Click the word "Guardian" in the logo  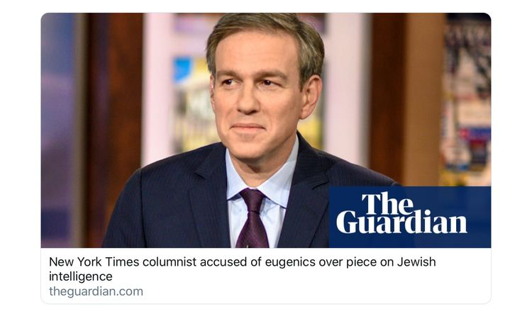(x=401, y=225)
